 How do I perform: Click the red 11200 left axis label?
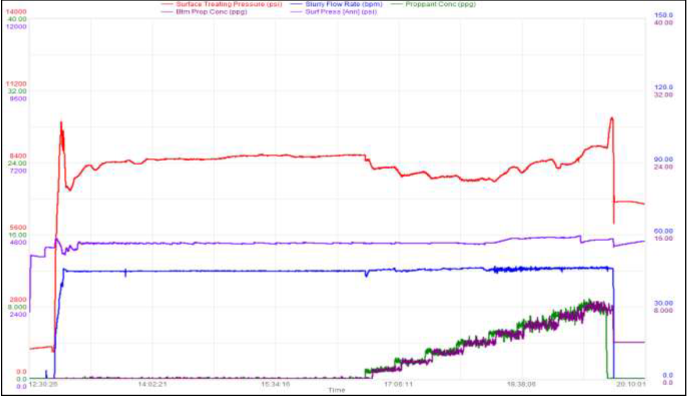pos(17,84)
